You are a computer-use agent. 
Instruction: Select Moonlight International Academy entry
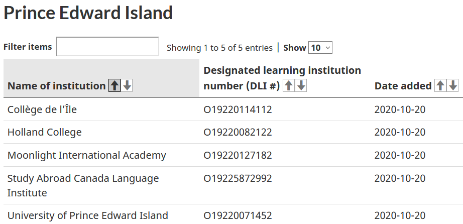[x=86, y=155]
